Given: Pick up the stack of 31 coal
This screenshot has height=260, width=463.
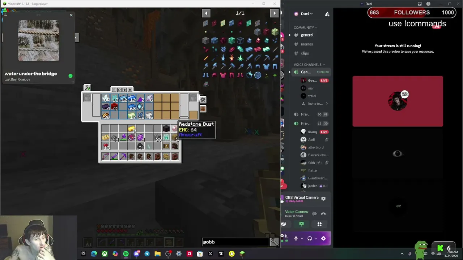Looking at the screenshot, I should pos(140,146).
